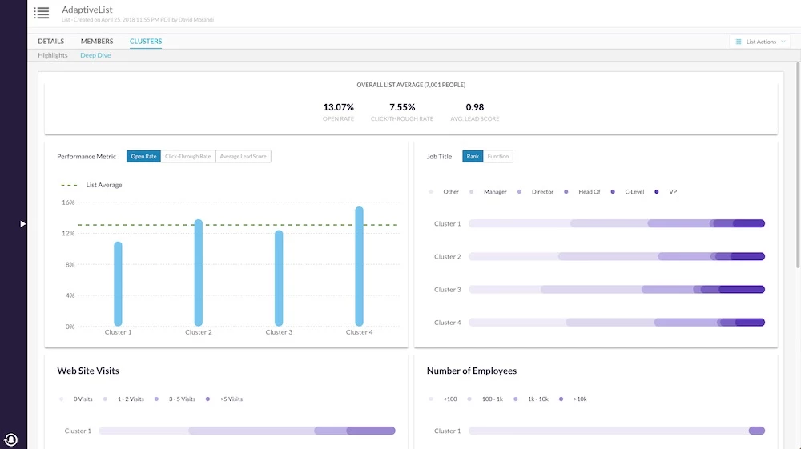801x449 pixels.
Task: Switch to the MEMBERS tab
Action: (x=97, y=42)
